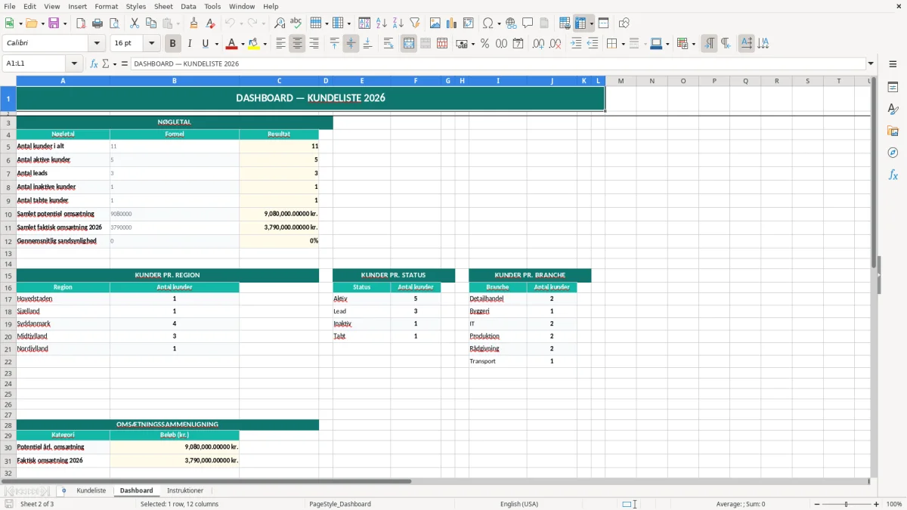Expand Background Color dropdown arrow
This screenshot has height=510, width=907.
click(265, 44)
